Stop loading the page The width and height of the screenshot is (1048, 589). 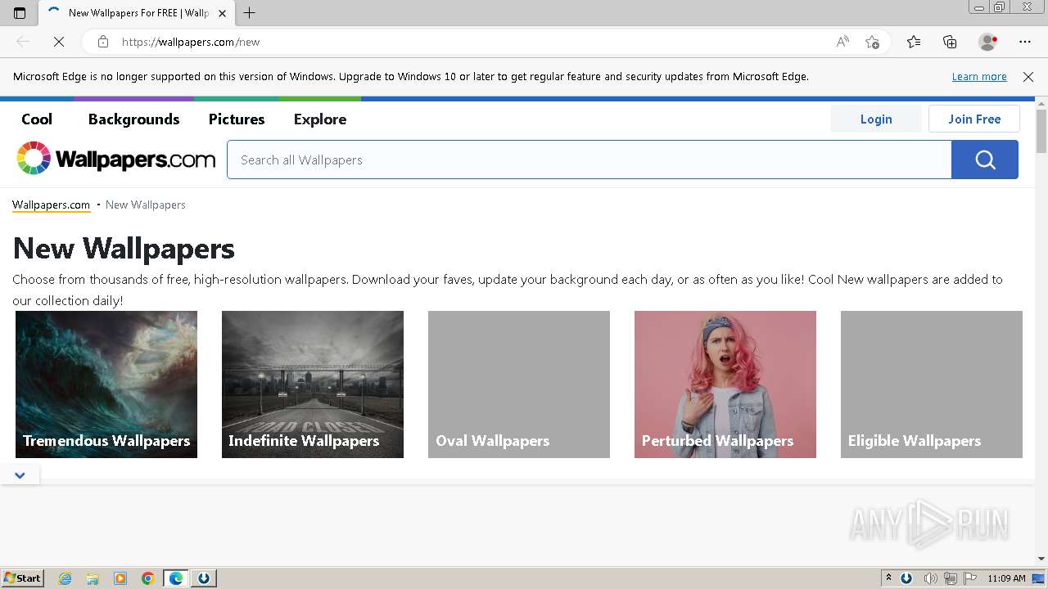pyautogui.click(x=59, y=42)
